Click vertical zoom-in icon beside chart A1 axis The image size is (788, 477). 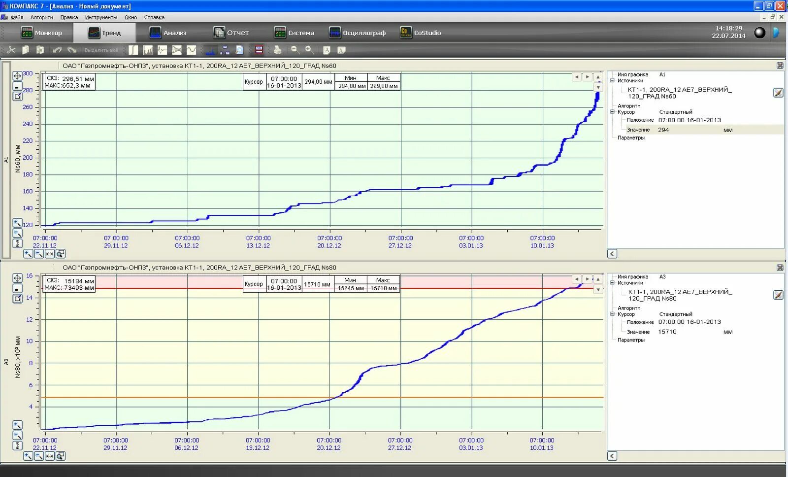click(x=17, y=223)
